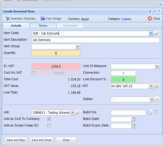This screenshot has height=146, width=164.
Task: Open the Unit Of Measure dropdown
Action: [x=157, y=66]
